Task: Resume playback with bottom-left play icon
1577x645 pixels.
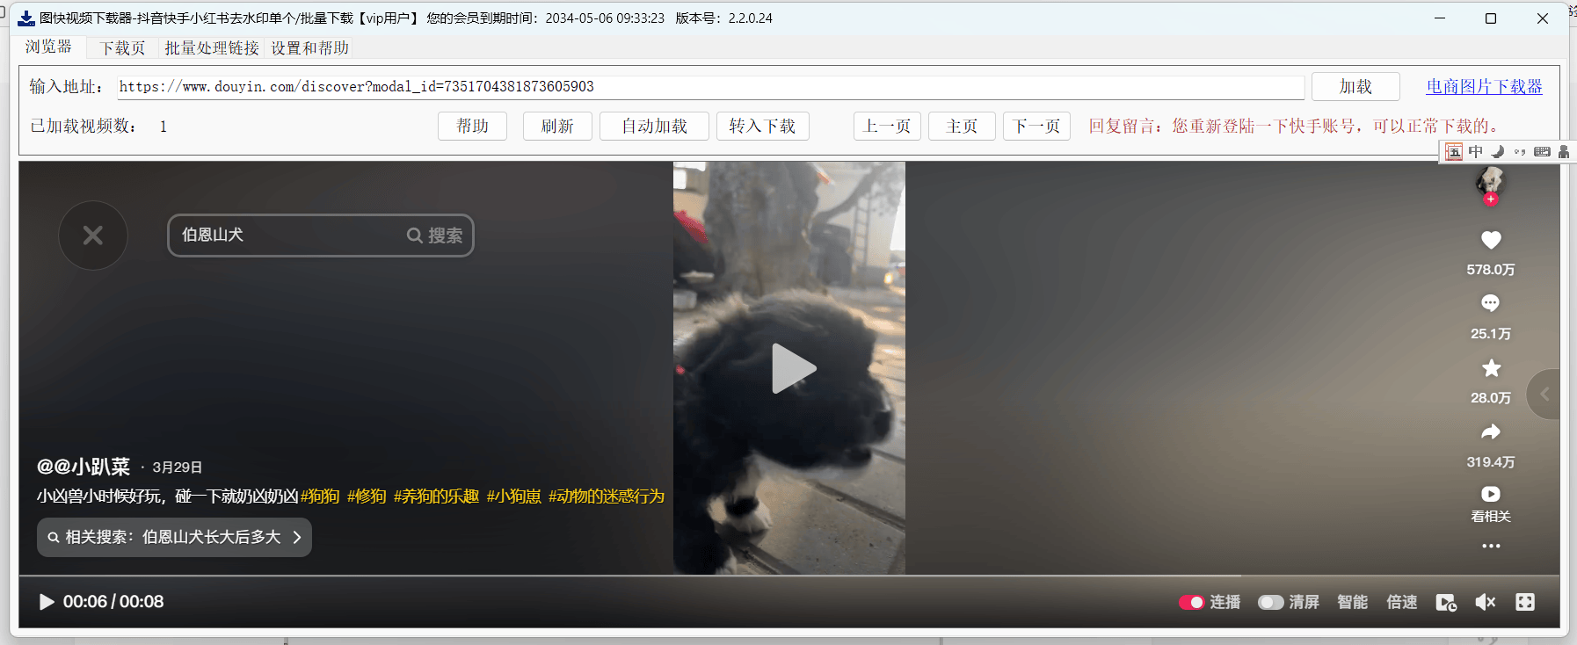Action: pos(47,602)
